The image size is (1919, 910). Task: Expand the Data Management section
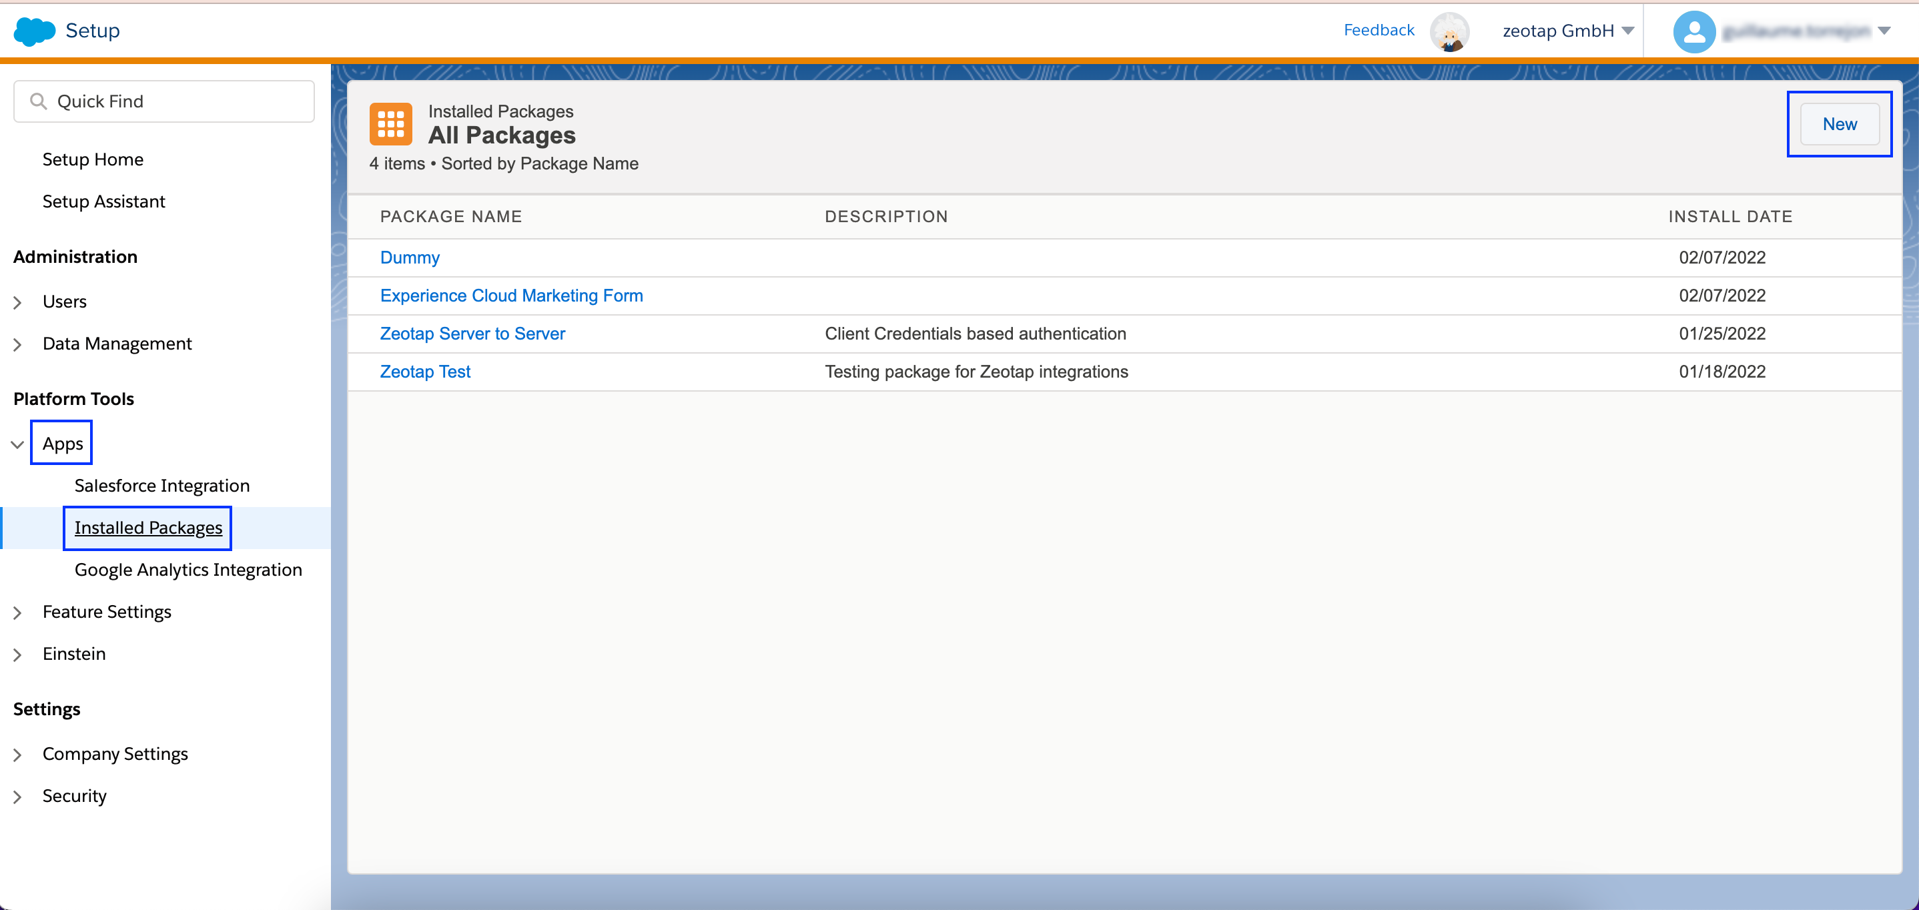[x=18, y=344]
